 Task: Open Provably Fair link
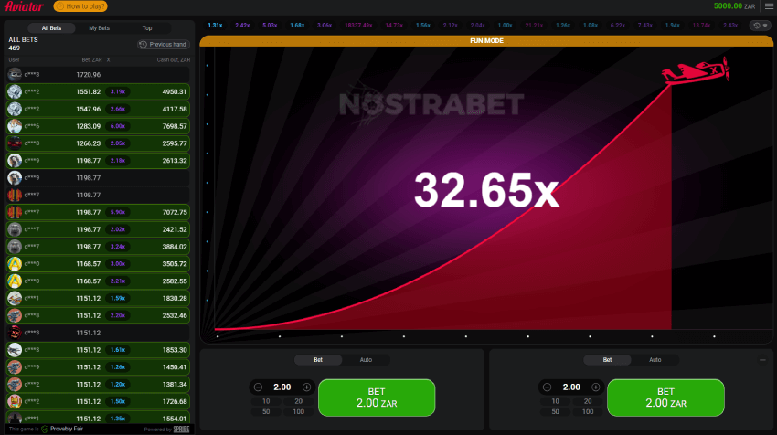click(x=67, y=429)
